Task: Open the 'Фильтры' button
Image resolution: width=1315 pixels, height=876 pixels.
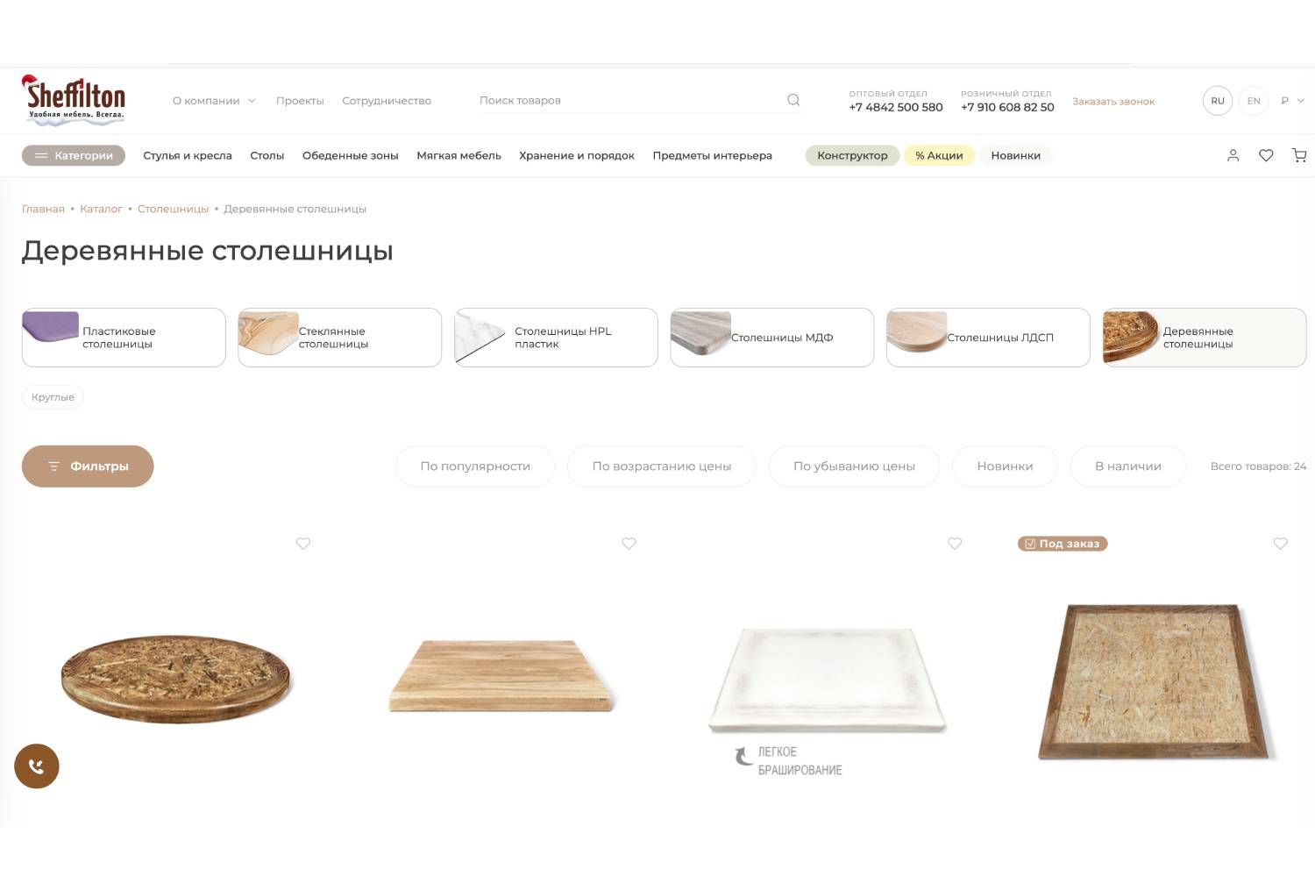Action: tap(88, 466)
